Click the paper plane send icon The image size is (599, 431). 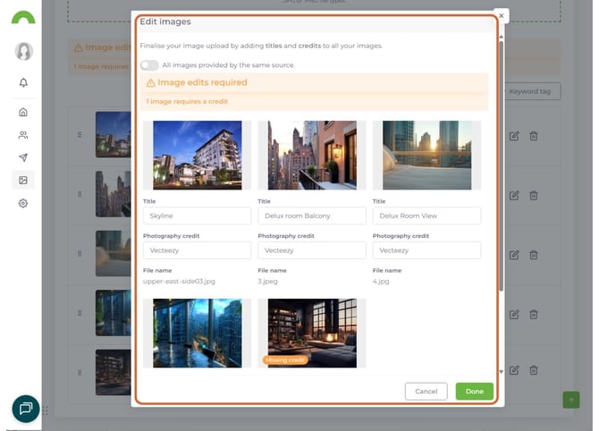tap(23, 157)
